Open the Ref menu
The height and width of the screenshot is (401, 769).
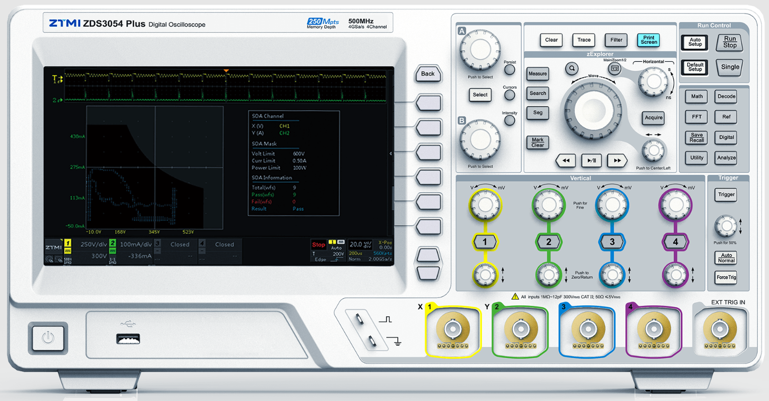[726, 117]
